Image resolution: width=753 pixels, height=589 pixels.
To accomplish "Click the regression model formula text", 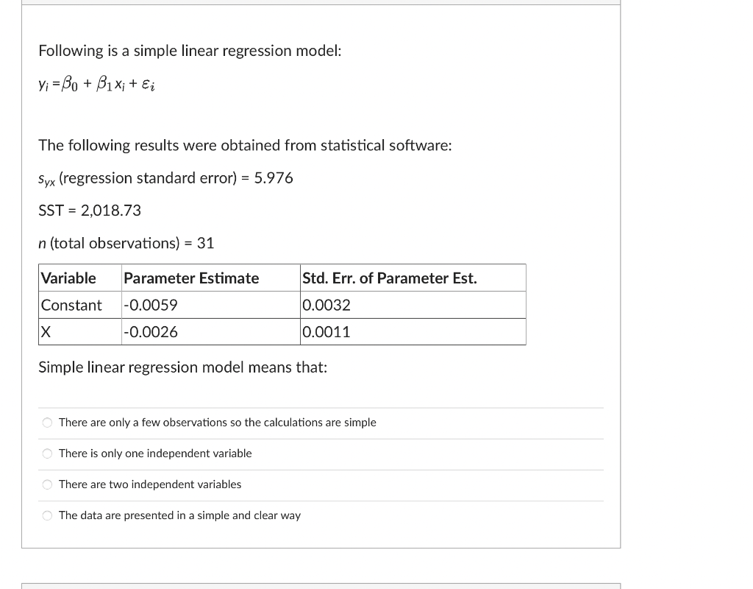I will (x=97, y=83).
